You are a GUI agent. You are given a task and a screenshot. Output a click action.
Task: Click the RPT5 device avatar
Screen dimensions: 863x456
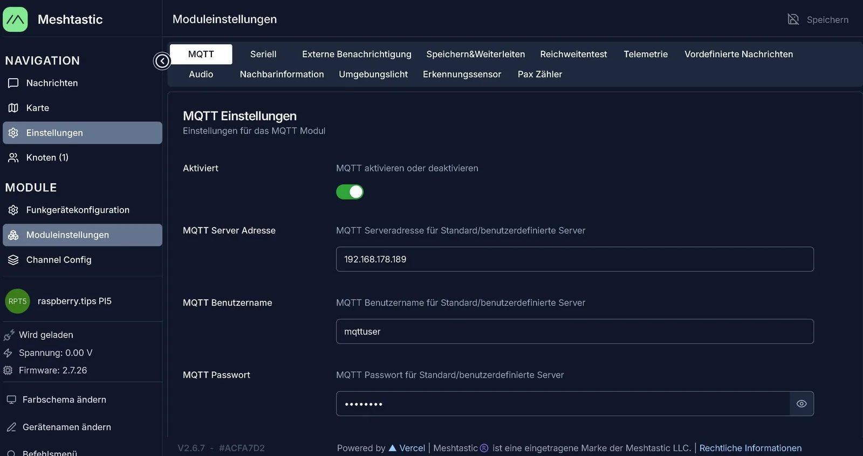(17, 301)
